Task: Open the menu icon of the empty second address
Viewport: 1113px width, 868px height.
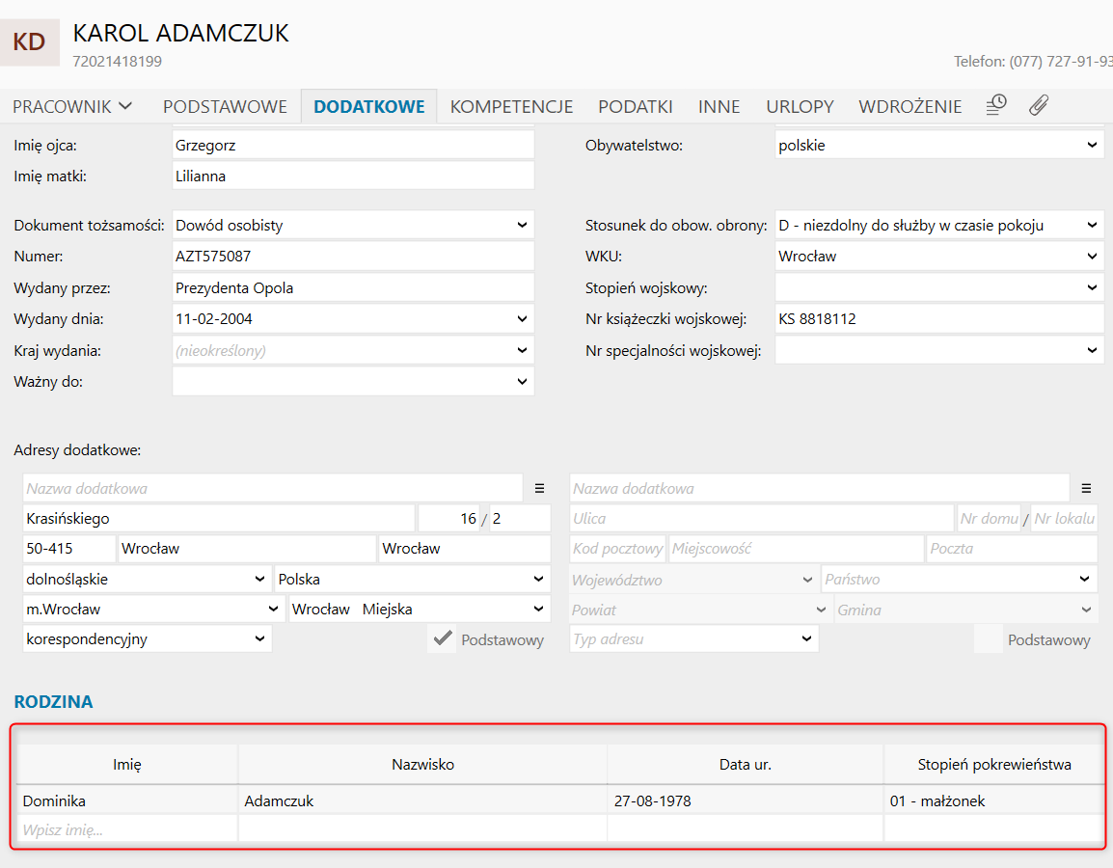Action: click(x=1086, y=488)
